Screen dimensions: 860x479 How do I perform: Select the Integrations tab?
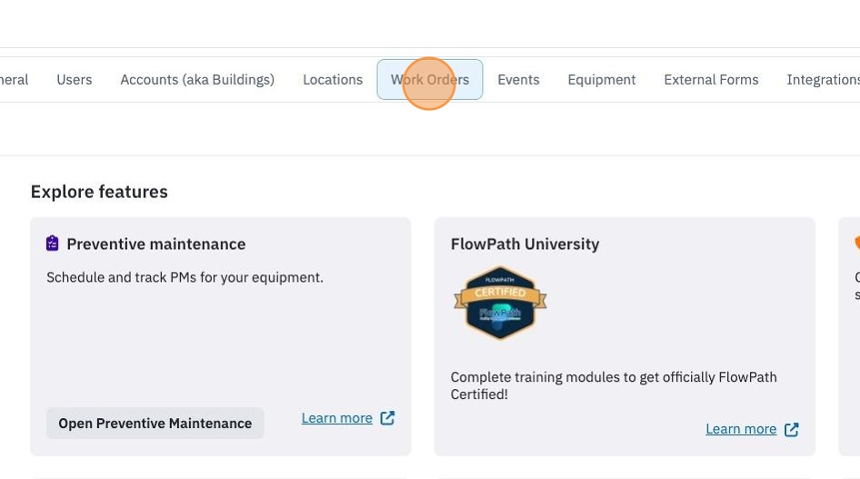pos(824,79)
